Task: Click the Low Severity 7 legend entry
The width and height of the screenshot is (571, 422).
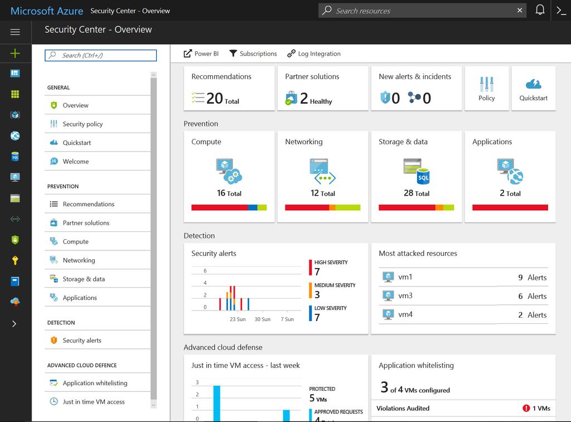Action: tap(328, 313)
